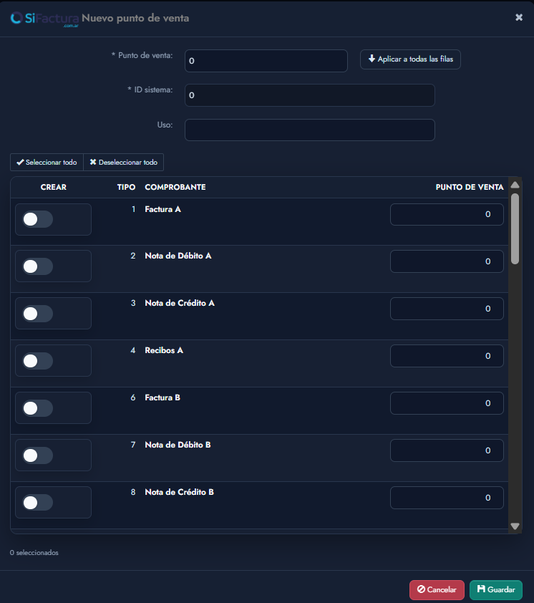Screen dimensions: 534x603
Task: Click the SiFactura logo icon
Action: pyautogui.click(x=16, y=18)
